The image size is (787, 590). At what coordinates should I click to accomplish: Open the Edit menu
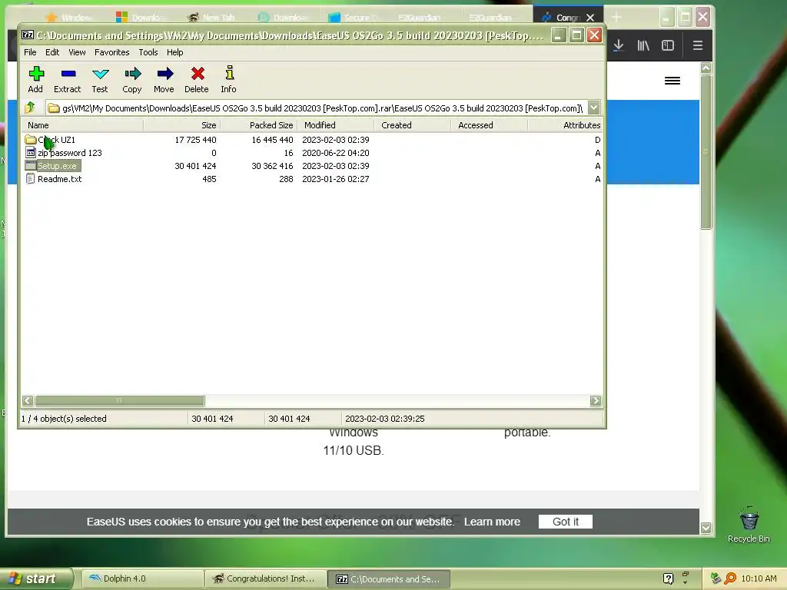(x=52, y=52)
